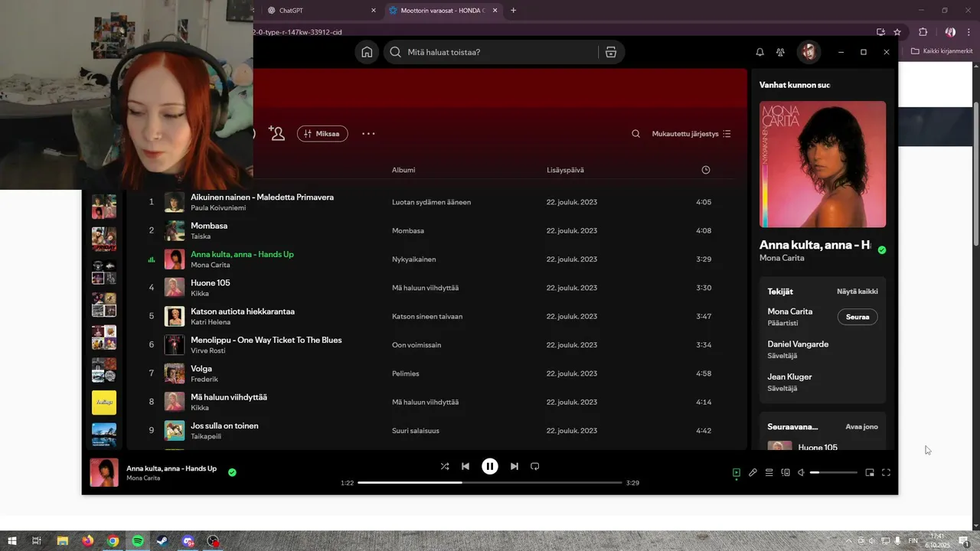Open Mukautettu järjestys sort dropdown
This screenshot has height=551, width=980.
tap(691, 134)
